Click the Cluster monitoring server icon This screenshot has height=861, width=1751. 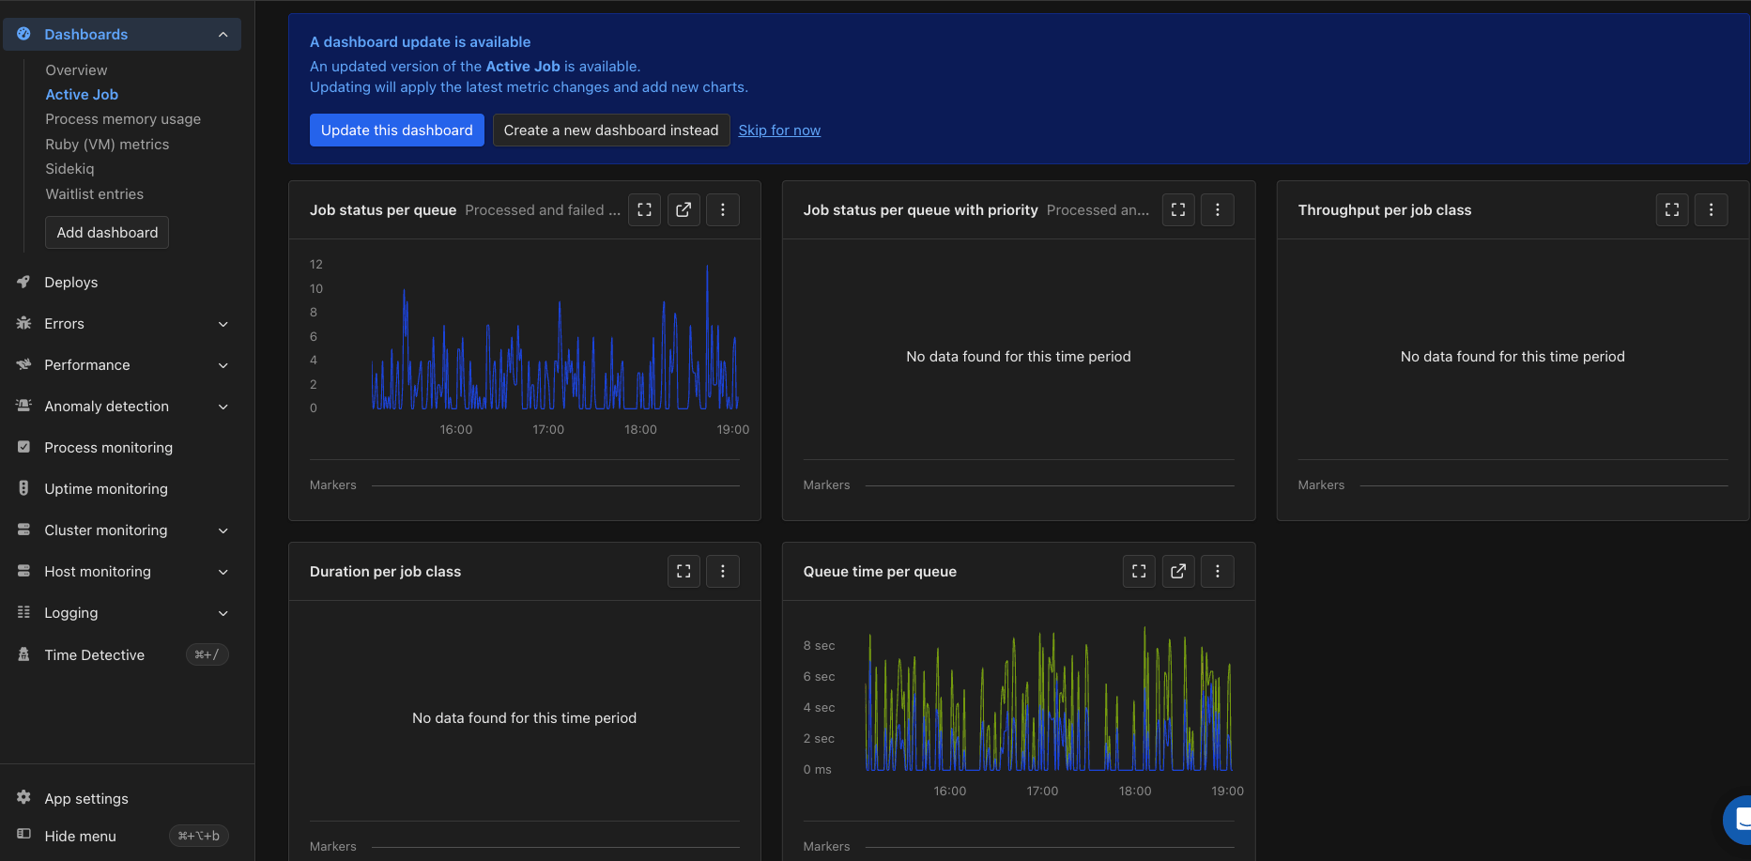(23, 530)
